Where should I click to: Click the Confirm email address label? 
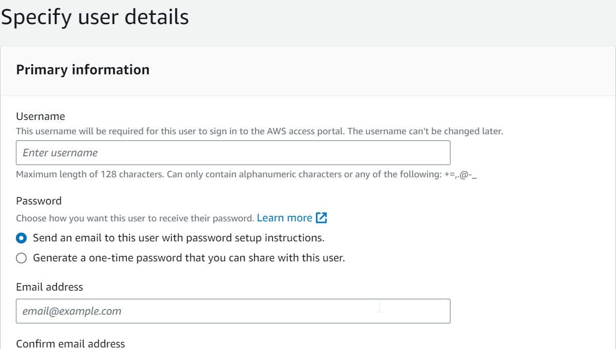(71, 343)
